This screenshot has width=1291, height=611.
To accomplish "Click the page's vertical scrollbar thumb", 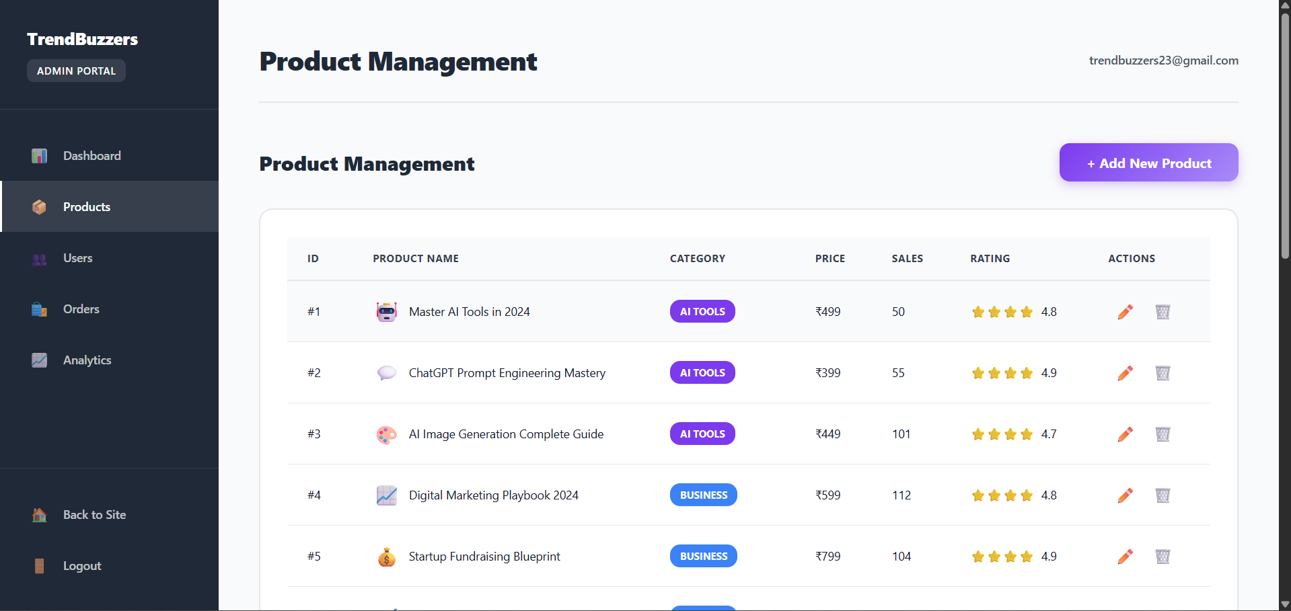I will (x=1285, y=134).
